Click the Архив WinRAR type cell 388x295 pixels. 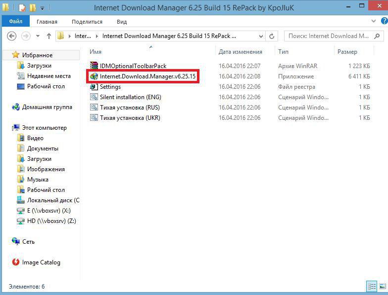(x=298, y=66)
